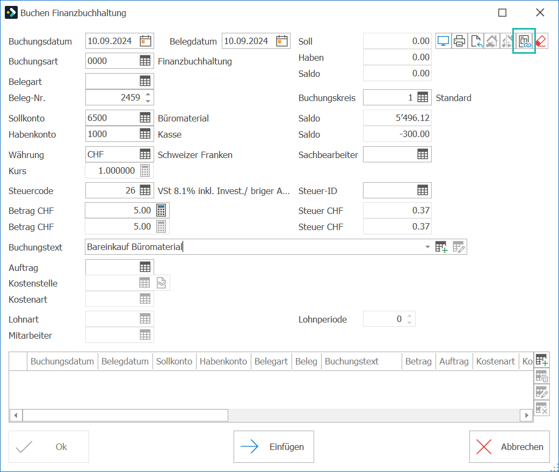This screenshot has height=472, width=559.
Task: Open the Sachbearbeiter lookup table icon
Action: 423,154
